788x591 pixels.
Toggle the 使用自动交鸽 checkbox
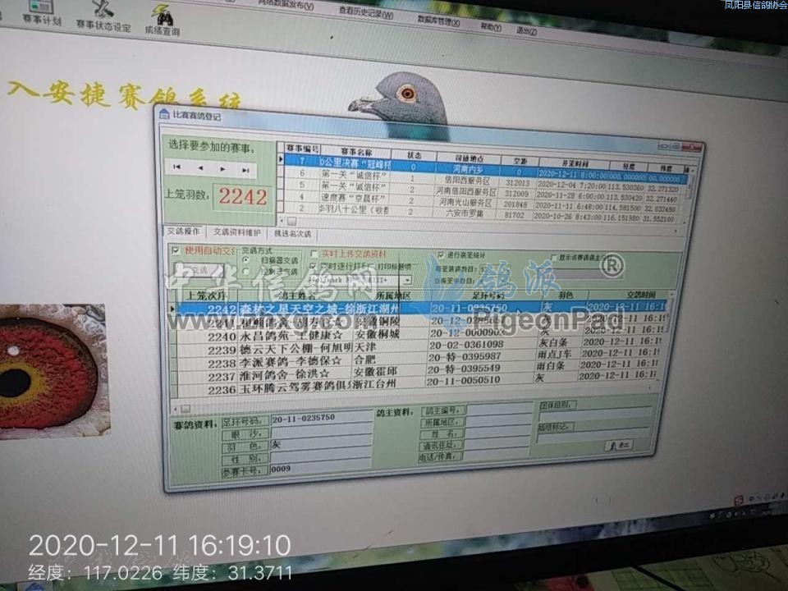(176, 250)
